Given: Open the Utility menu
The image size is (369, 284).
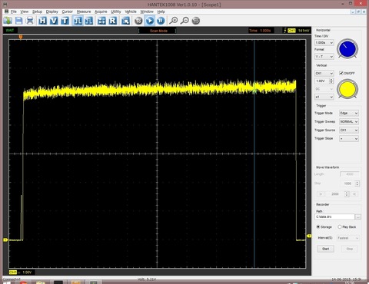Looking at the screenshot, I should (116, 12).
